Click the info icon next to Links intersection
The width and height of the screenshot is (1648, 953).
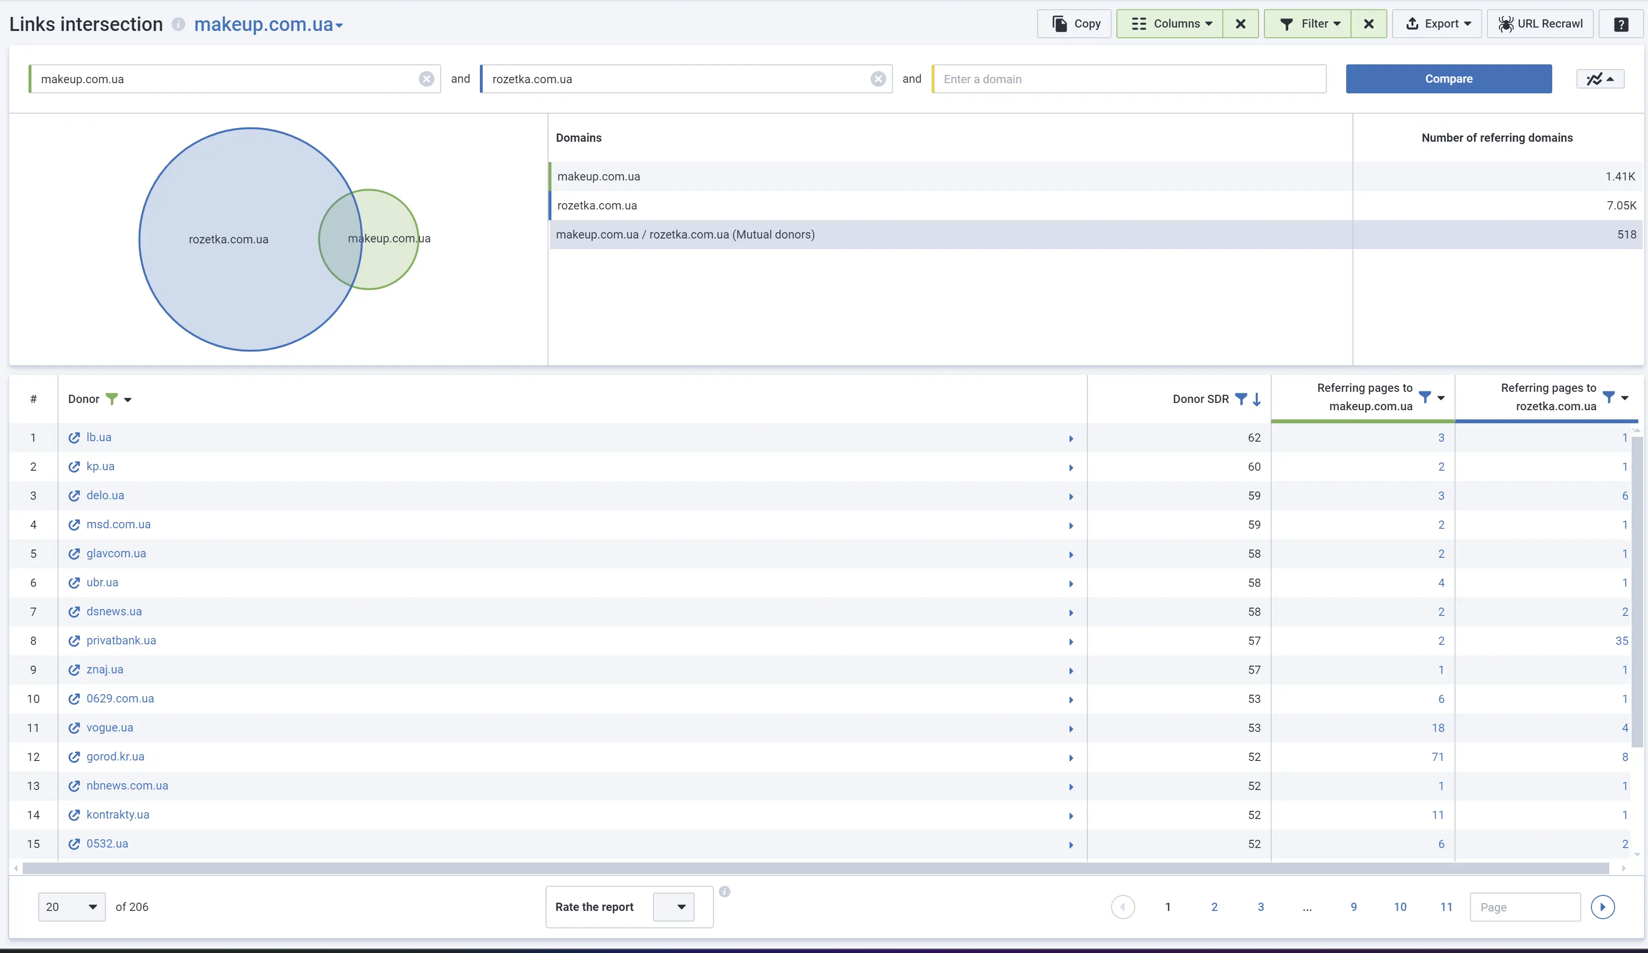tap(178, 24)
